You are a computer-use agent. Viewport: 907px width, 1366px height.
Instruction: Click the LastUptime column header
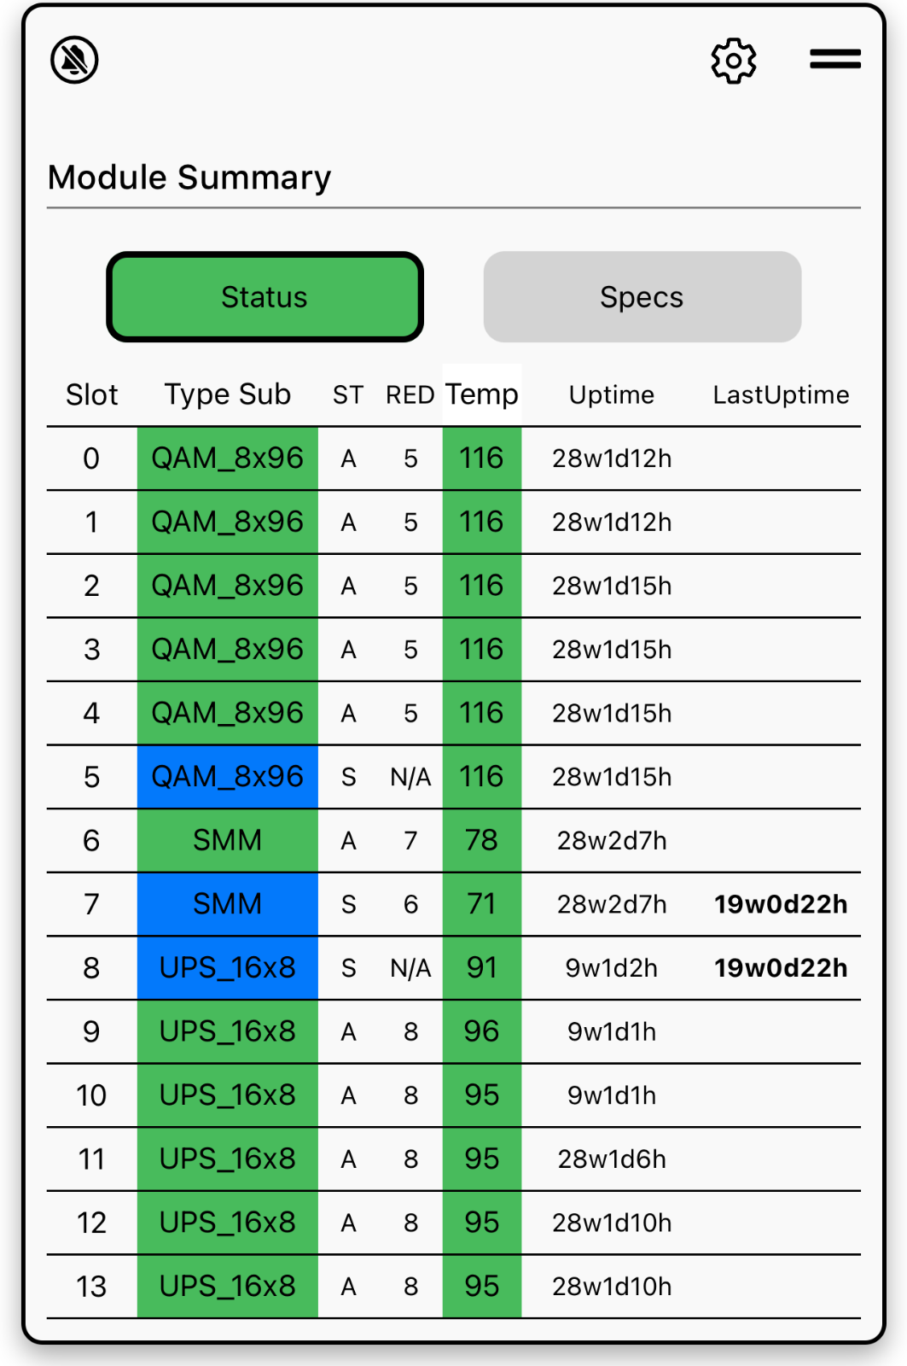click(x=780, y=394)
